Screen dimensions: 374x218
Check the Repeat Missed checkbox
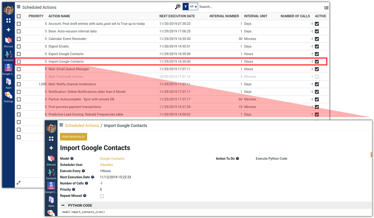coord(102,196)
